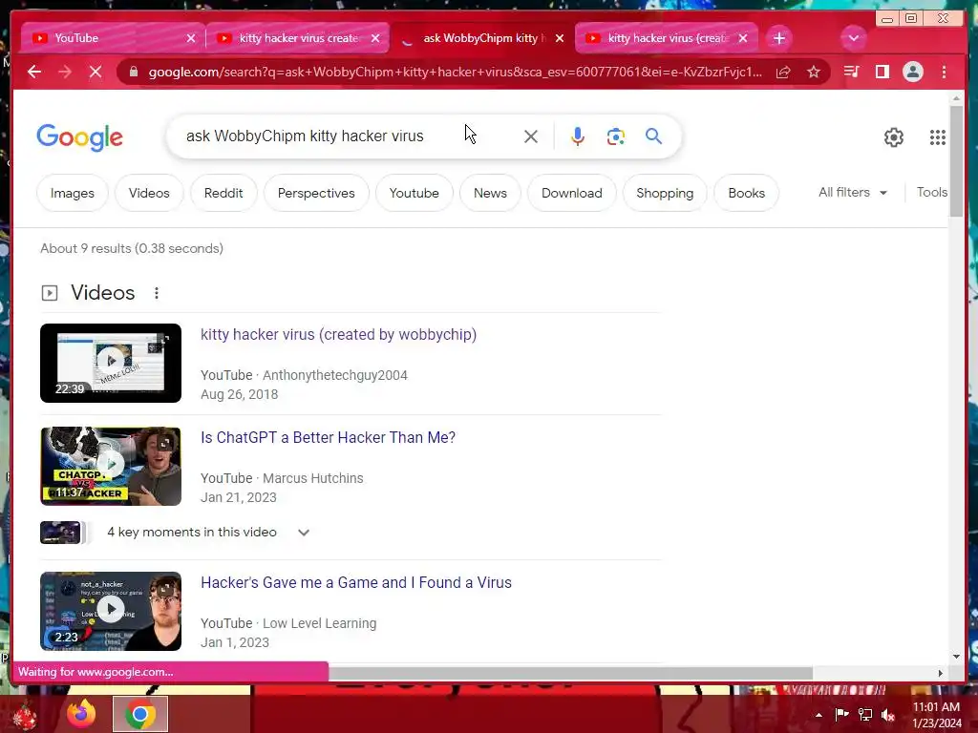The height and width of the screenshot is (733, 978).
Task: Open Is ChatGPT a Better Hacker link
Action: tap(329, 437)
